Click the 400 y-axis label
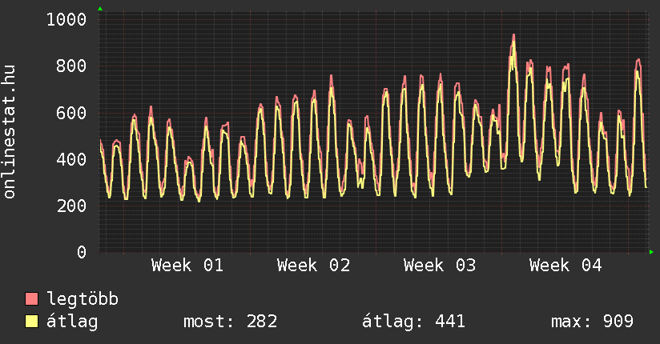 [x=71, y=159]
